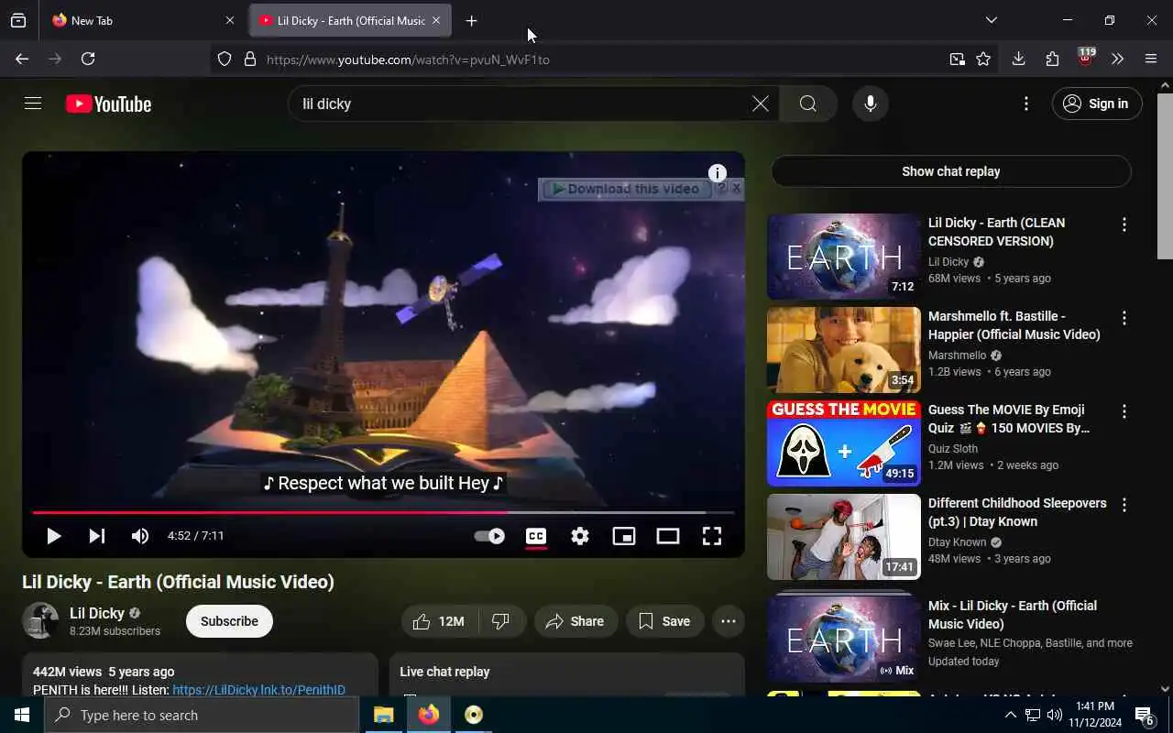Screen dimensions: 1173x733
Task: Close the New Tab tab
Action: (x=230, y=20)
